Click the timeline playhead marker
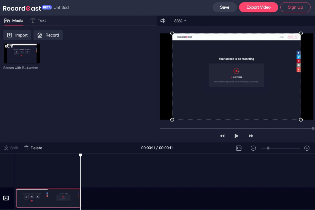The width and height of the screenshot is (315, 210). point(81,155)
